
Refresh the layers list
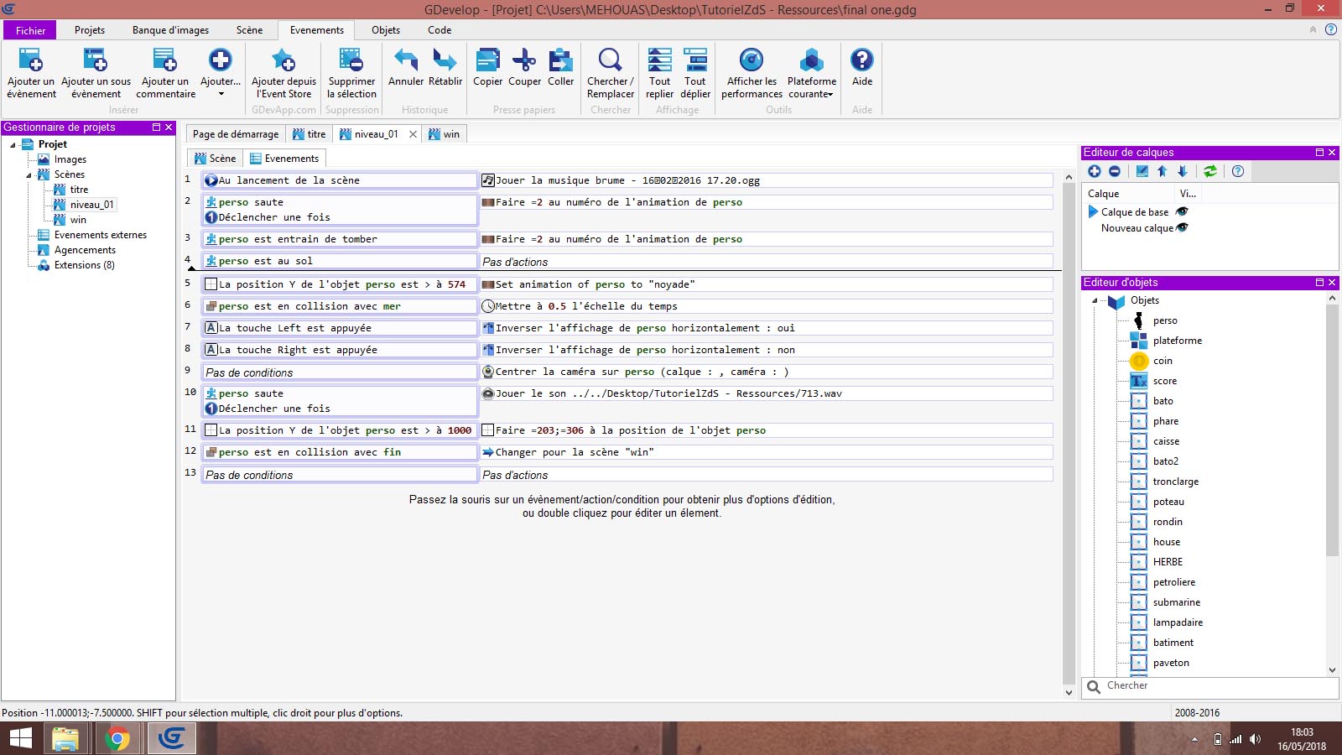(1209, 171)
